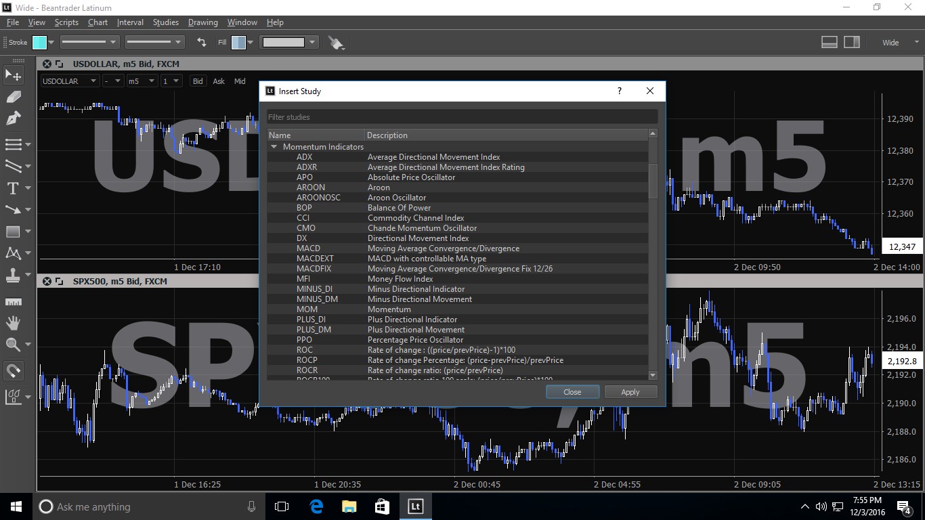
Task: Select the AROON study row
Action: (x=458, y=188)
